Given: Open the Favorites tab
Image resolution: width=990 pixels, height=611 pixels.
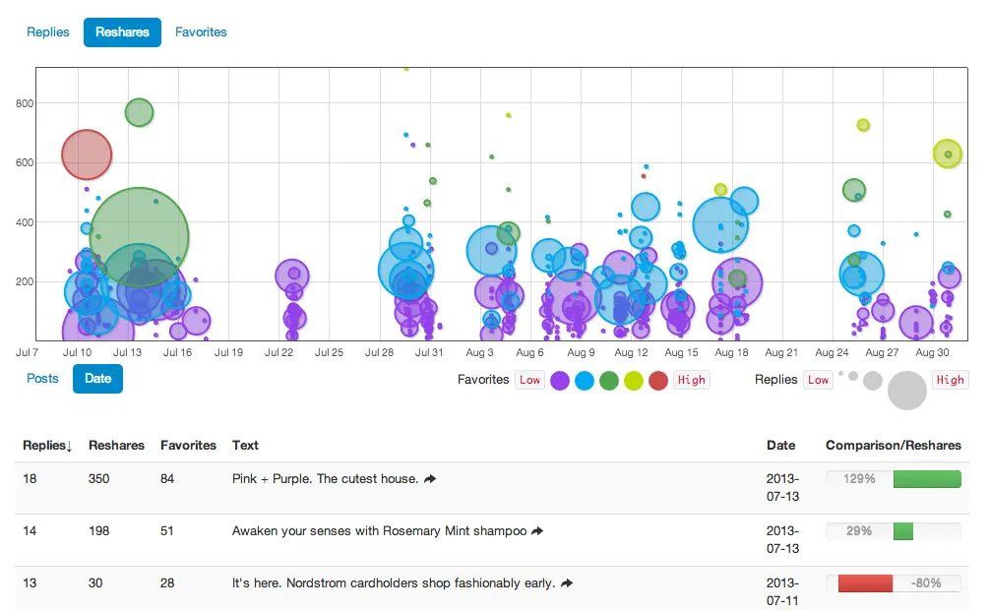Looking at the screenshot, I should point(201,32).
